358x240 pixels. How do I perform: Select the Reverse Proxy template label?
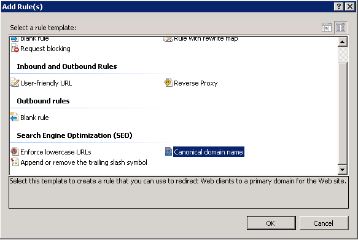pos(196,83)
